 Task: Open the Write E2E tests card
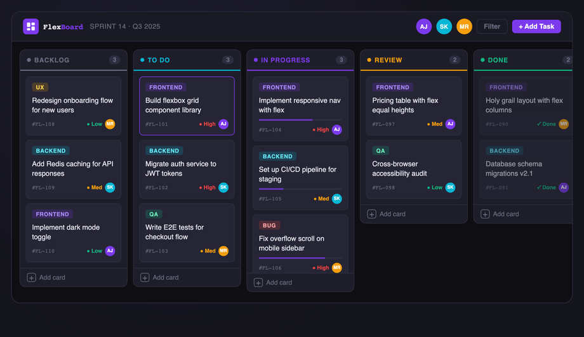tap(187, 232)
